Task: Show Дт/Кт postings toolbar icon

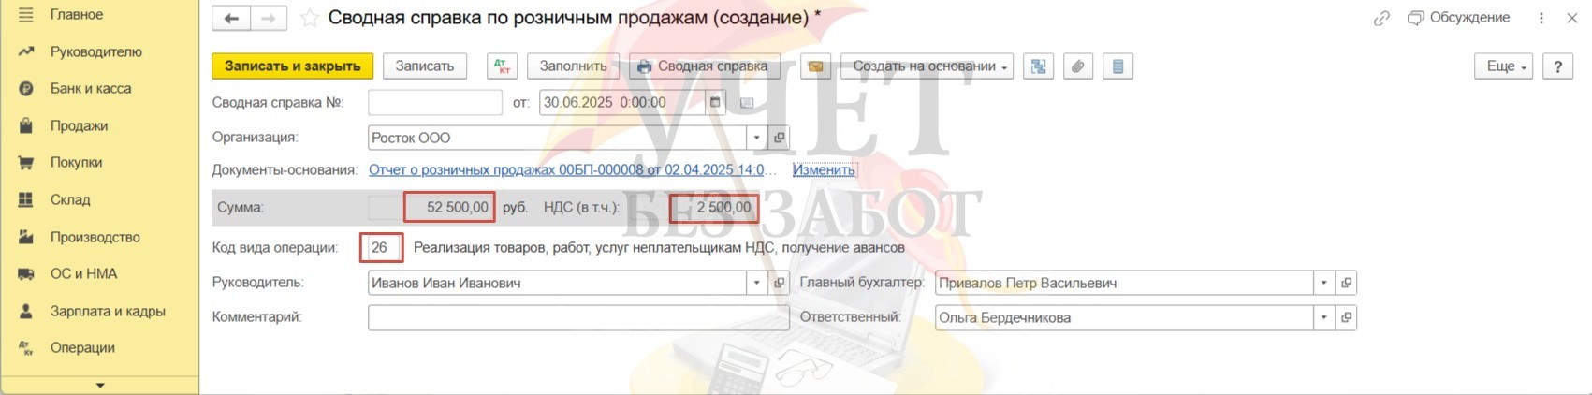Action: click(x=503, y=66)
